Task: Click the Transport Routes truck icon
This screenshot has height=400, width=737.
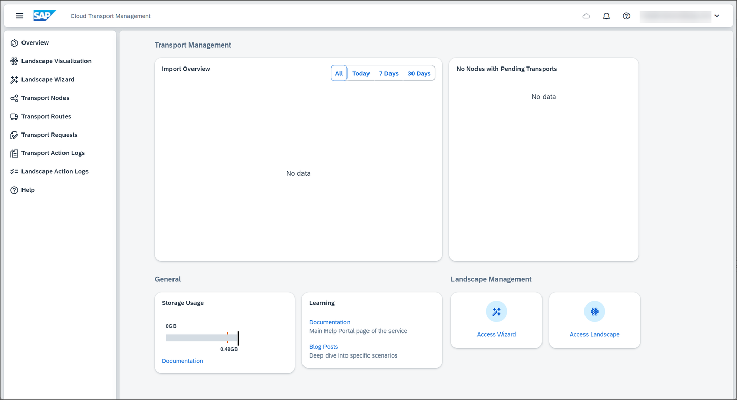Action: coord(14,117)
